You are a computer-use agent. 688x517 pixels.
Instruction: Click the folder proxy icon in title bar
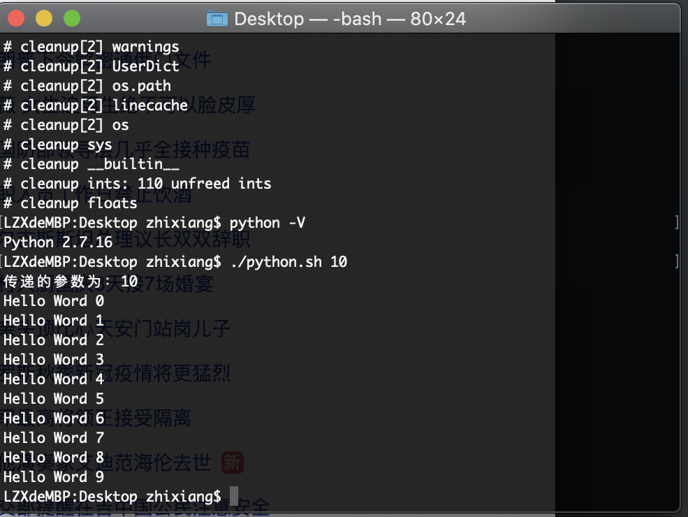tap(217, 18)
